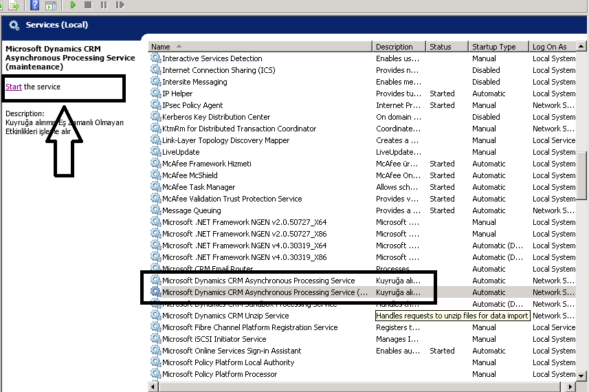The image size is (589, 392).
Task: Click the 'LiveUpdate…' description cell
Action: [x=399, y=152]
